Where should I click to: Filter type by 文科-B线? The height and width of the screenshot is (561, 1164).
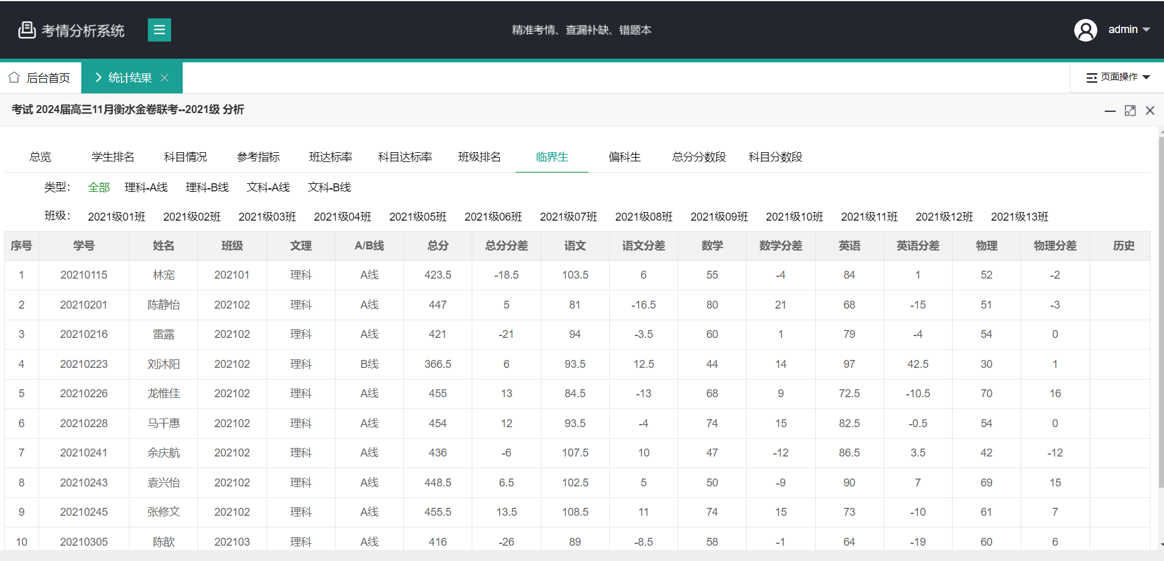[x=329, y=187]
